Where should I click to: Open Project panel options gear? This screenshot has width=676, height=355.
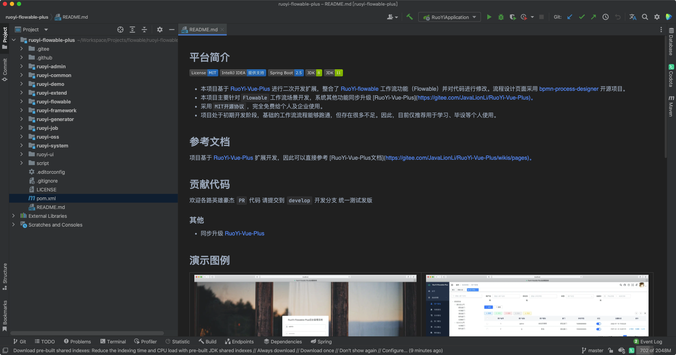(x=160, y=30)
